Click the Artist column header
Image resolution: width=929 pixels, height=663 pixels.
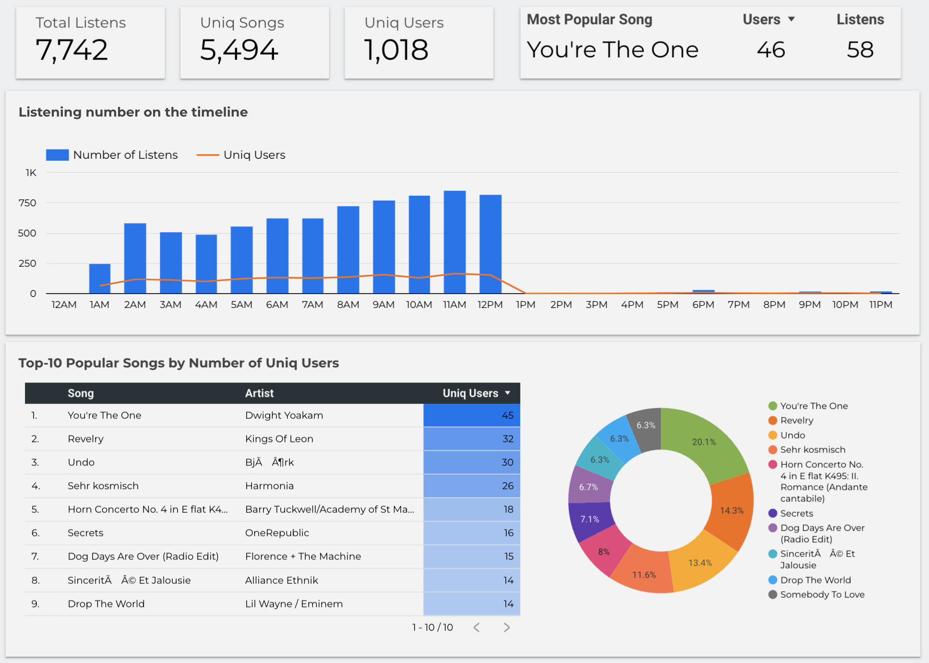click(259, 393)
